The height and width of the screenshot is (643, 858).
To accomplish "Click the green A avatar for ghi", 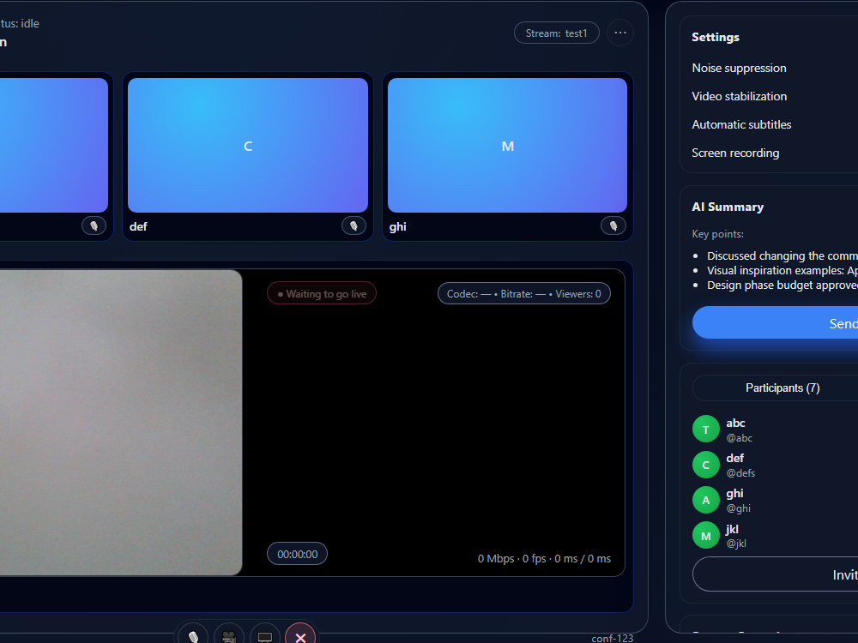I will pyautogui.click(x=706, y=500).
